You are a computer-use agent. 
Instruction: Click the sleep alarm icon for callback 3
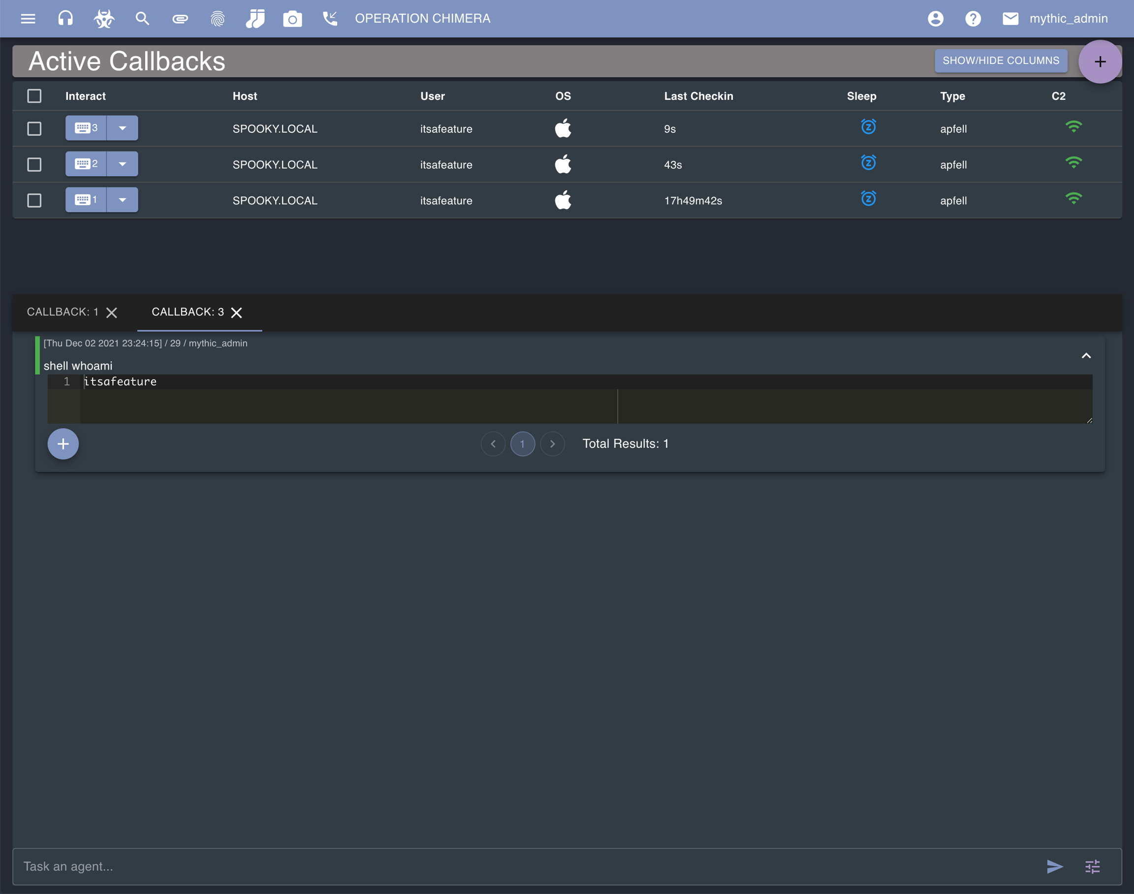point(868,127)
